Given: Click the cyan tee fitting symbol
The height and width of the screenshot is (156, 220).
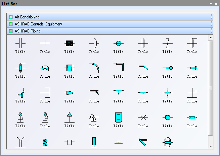Looking at the screenshot, I should point(118,92).
